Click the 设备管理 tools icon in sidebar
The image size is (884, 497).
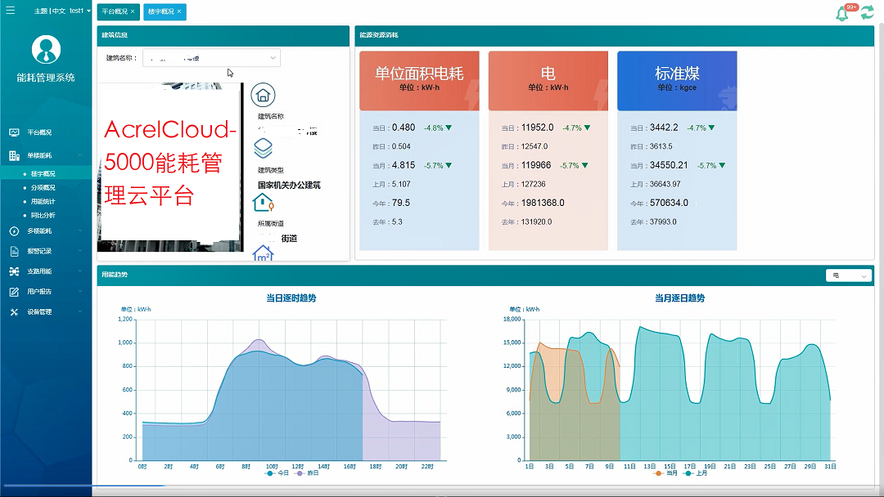tap(14, 311)
